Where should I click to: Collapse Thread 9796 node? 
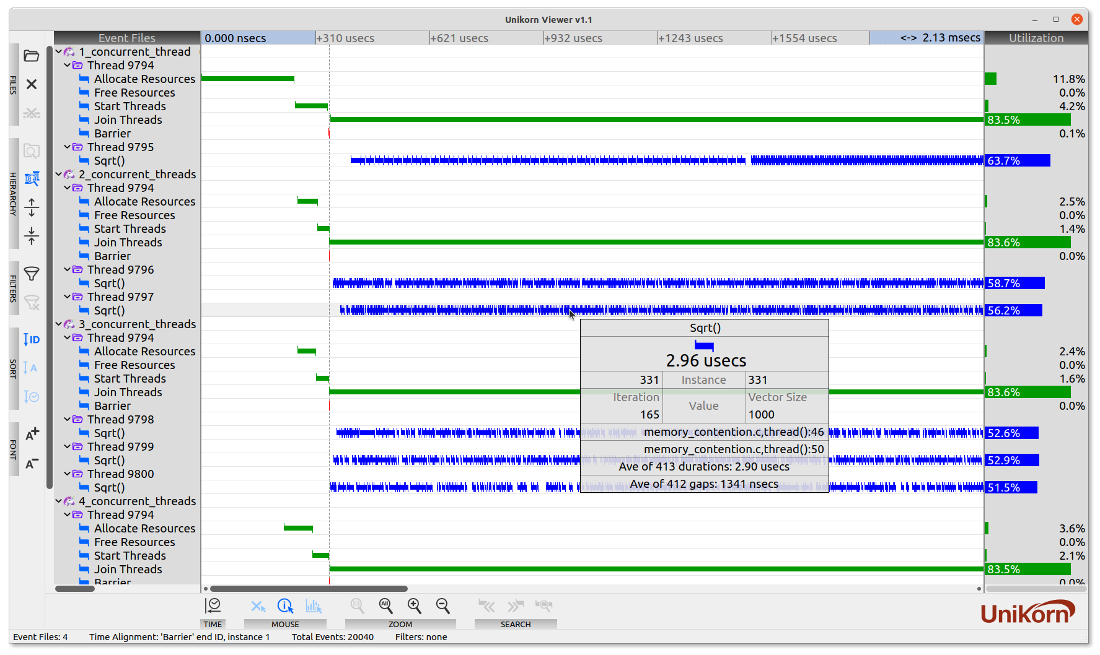click(68, 270)
